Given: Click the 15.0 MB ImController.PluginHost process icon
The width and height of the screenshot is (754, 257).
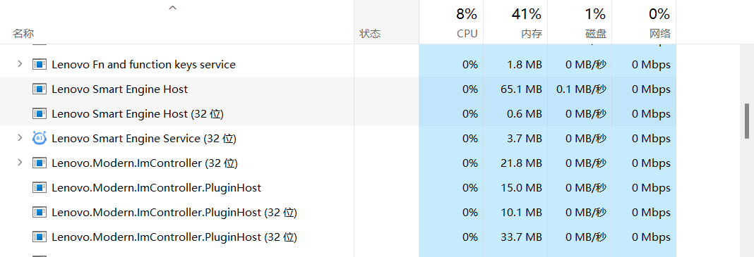Looking at the screenshot, I should point(39,187).
